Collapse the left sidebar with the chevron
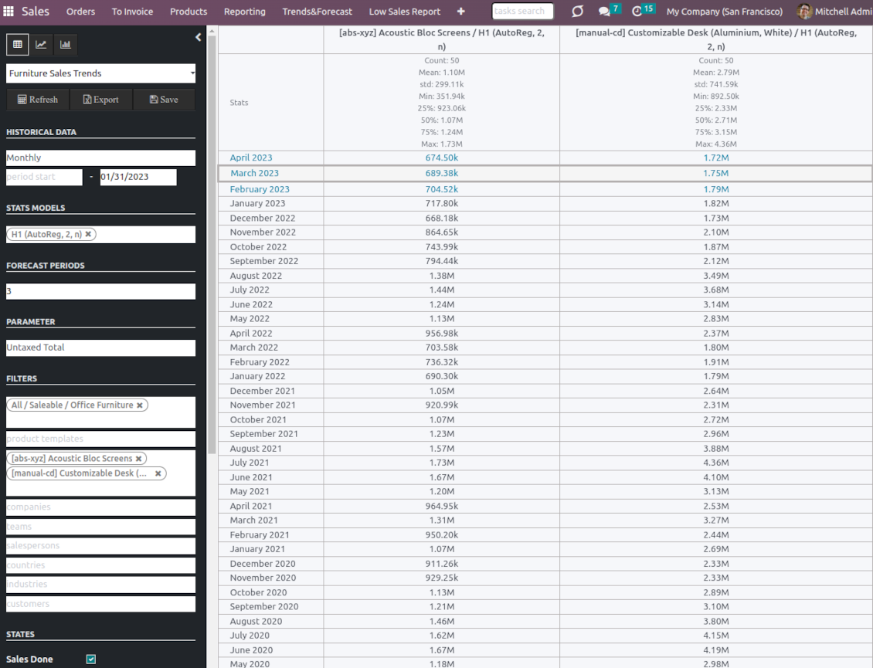 198,36
